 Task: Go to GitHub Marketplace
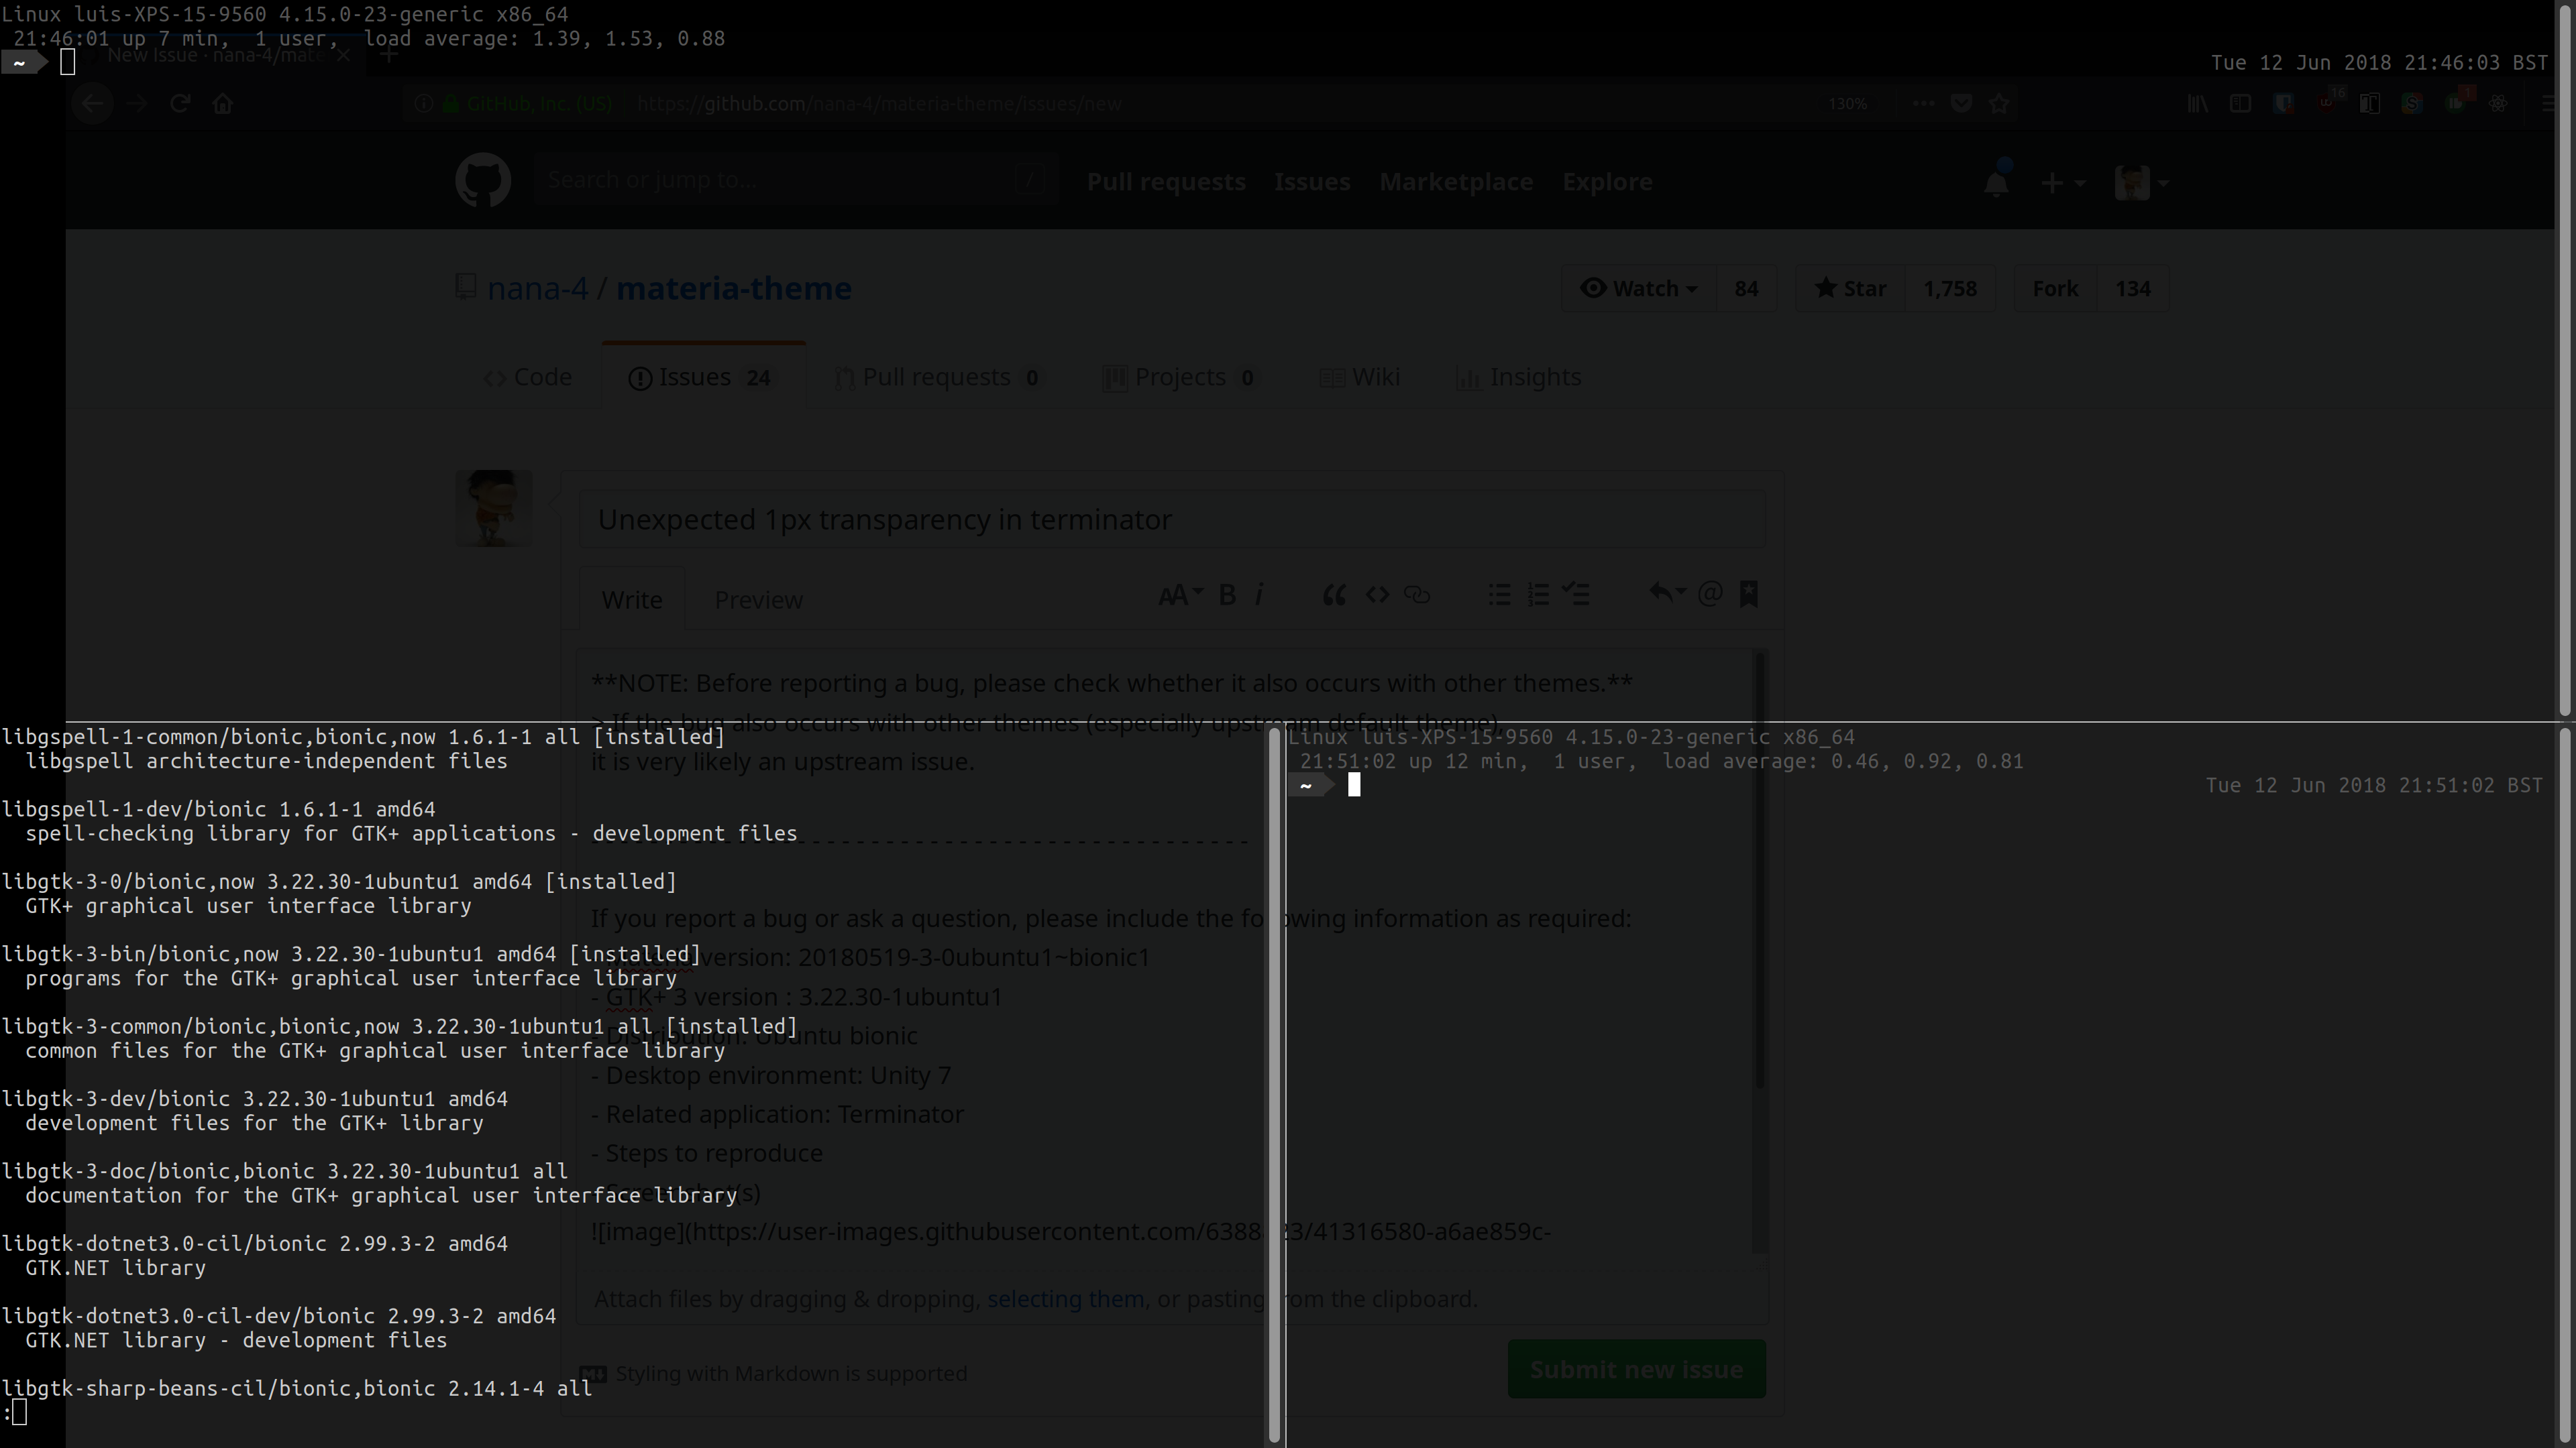[1456, 182]
